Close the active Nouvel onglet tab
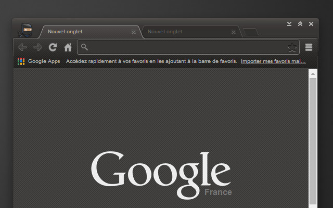This screenshot has width=333, height=208. click(134, 32)
